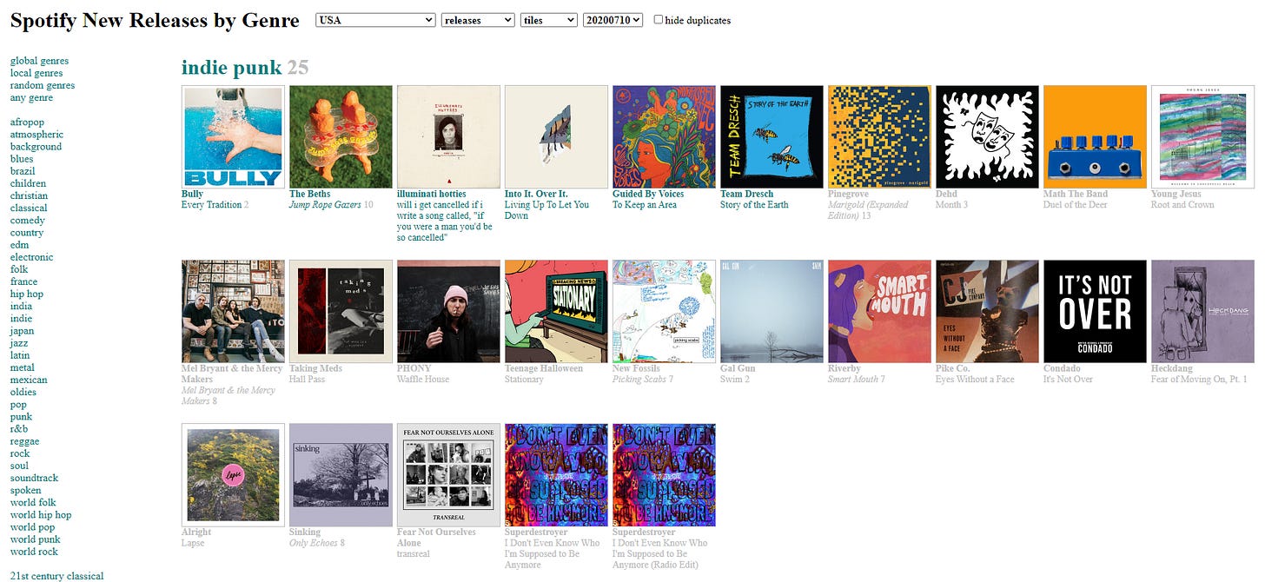Click the Dehd Month cover with masks
Image resolution: width=1265 pixels, height=582 pixels.
click(x=987, y=136)
